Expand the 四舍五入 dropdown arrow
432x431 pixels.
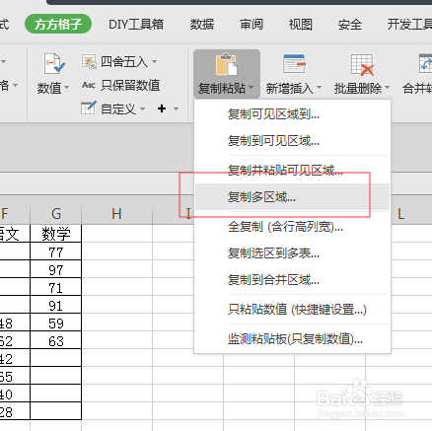(x=154, y=61)
